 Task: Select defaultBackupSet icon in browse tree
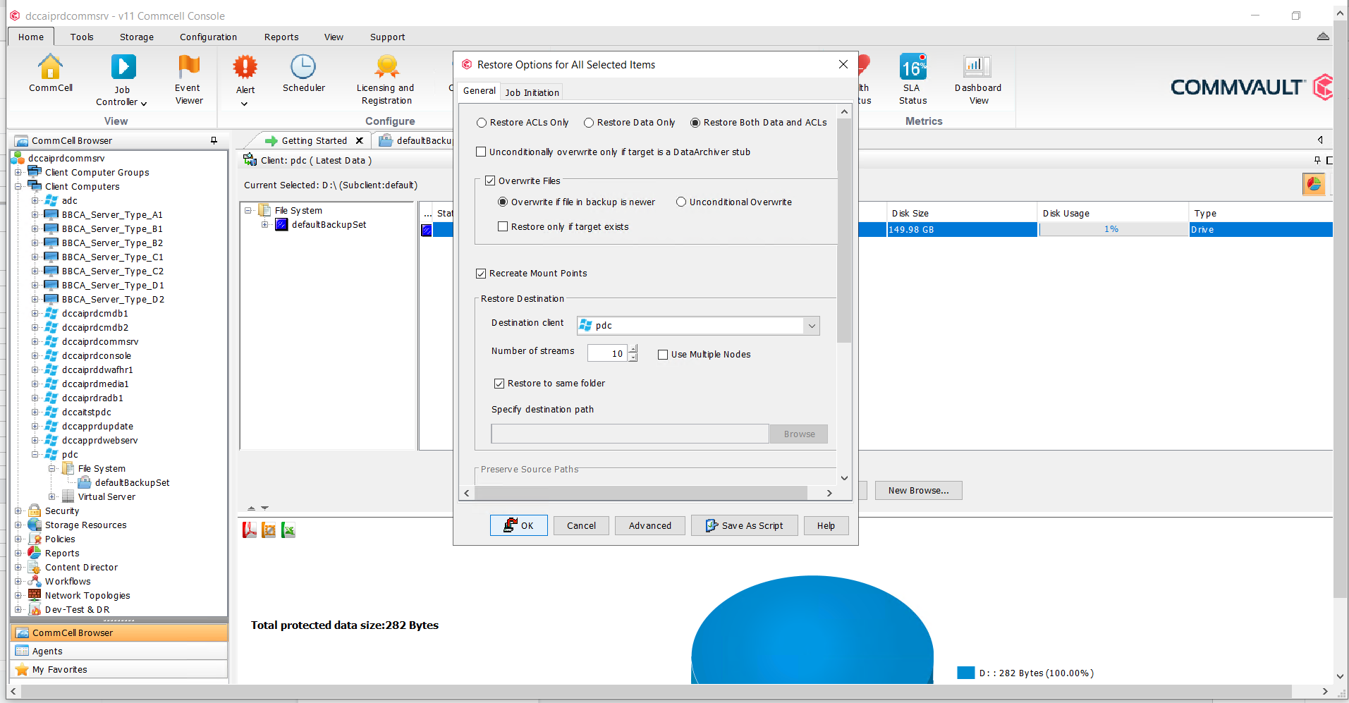pos(281,225)
